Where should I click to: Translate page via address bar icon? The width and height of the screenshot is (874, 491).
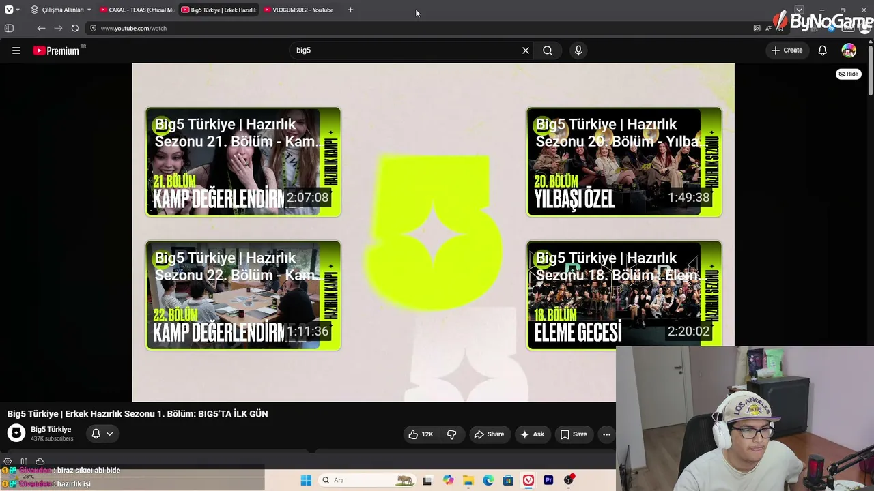769,28
